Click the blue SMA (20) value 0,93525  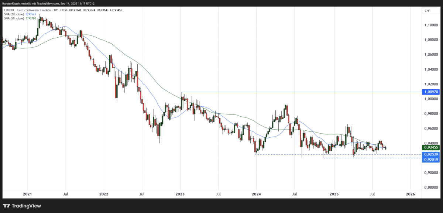tap(30, 14)
